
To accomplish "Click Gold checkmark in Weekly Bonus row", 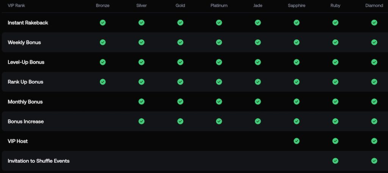I will (180, 42).
